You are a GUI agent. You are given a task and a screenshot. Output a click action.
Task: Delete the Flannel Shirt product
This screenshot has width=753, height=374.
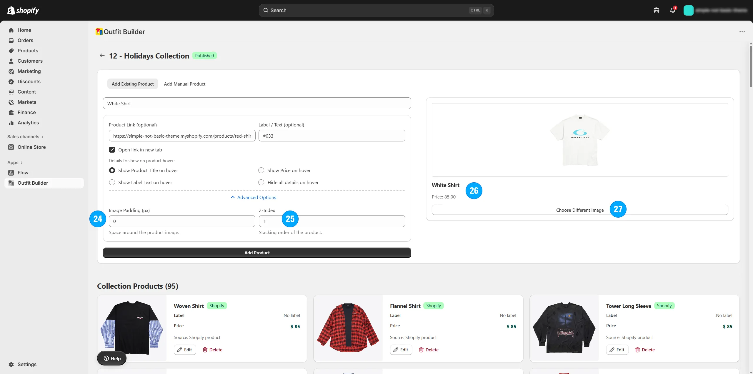[x=429, y=350]
